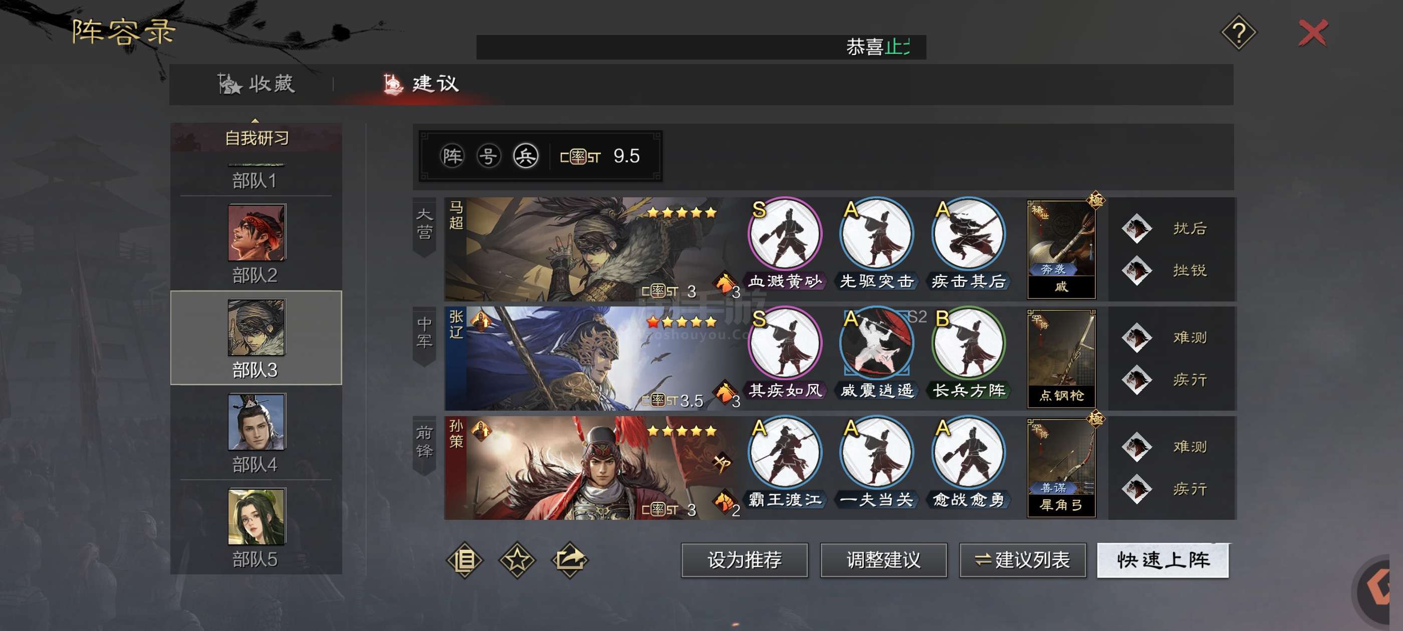Select the 威震逍遥 skill icon
This screenshot has height=631, width=1403.
coord(876,344)
